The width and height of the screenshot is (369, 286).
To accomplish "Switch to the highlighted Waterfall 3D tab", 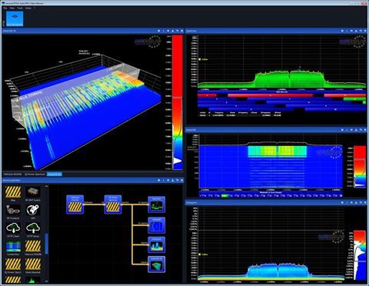I will (x=55, y=175).
